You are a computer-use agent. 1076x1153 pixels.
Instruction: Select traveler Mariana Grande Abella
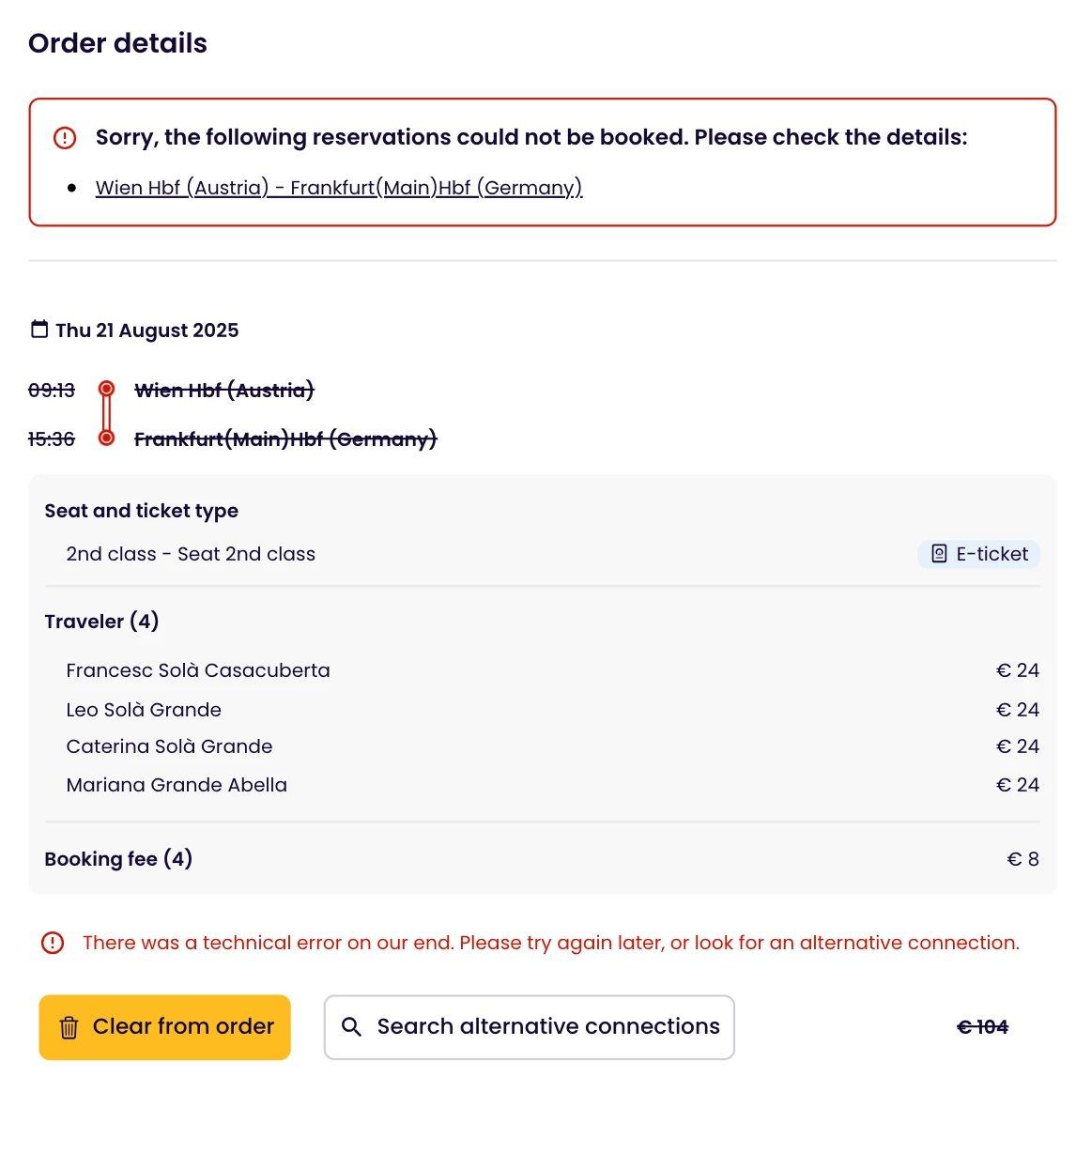click(x=177, y=785)
